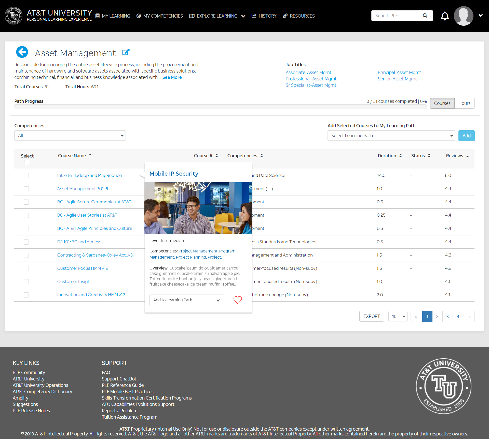Click the Search PLE input field

(395, 16)
